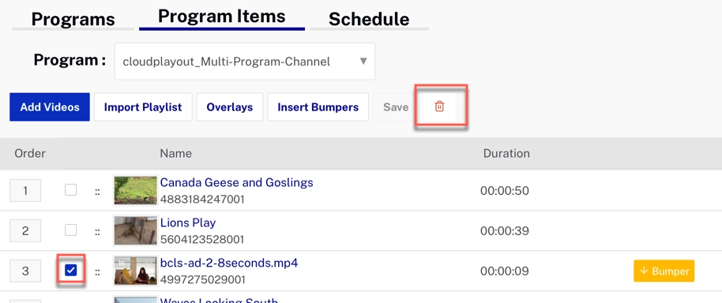Viewport: 722px width, 303px height.
Task: Open the Overlays button
Action: [x=230, y=107]
